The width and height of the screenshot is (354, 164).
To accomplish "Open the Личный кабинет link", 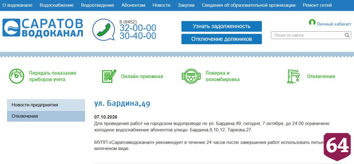I will [x=334, y=24].
